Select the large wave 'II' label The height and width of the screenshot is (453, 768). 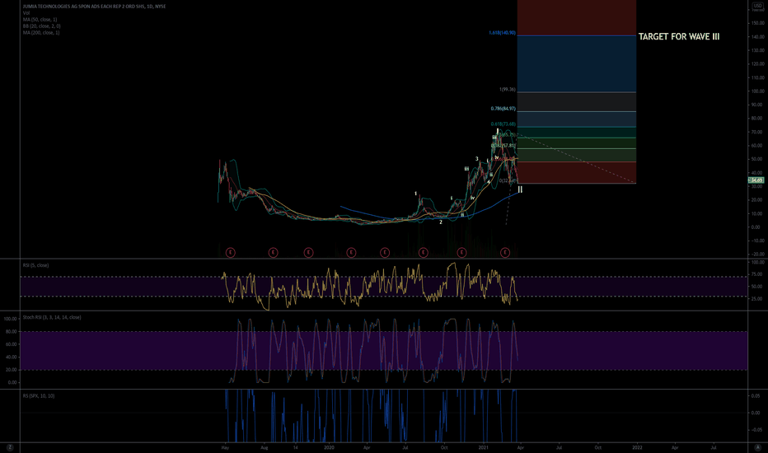click(520, 189)
